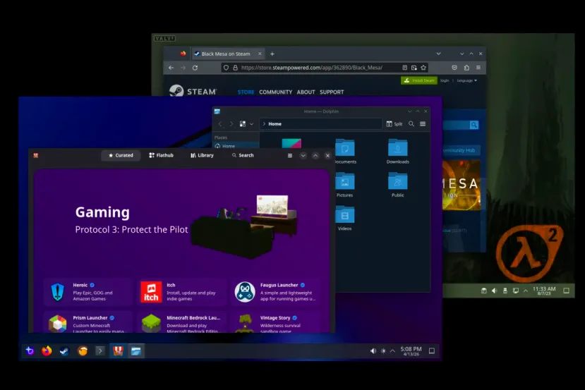Click the volume icon in front taskbar tray
The width and height of the screenshot is (585, 390).
[373, 351]
